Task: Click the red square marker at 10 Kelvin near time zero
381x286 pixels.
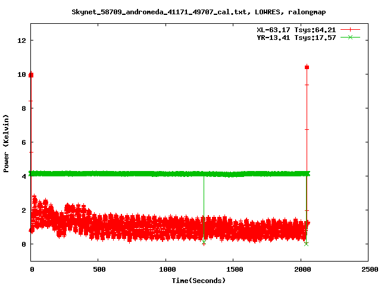Action: click(31, 75)
